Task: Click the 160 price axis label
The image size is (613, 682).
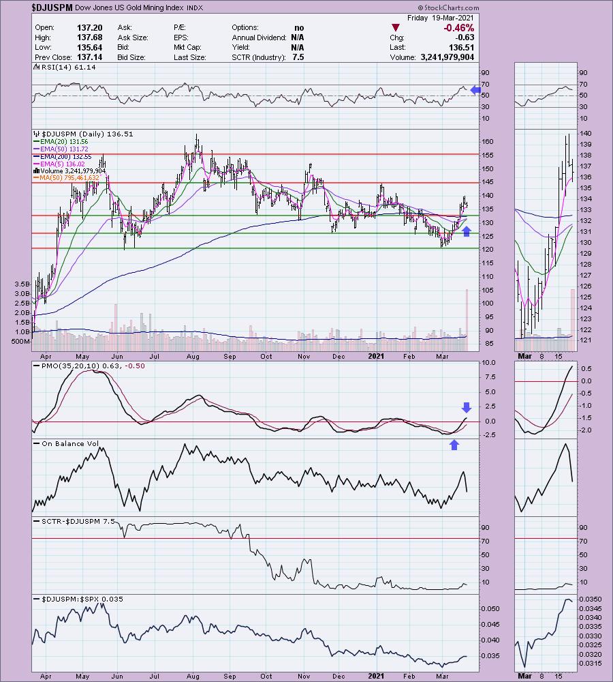Action: click(488, 141)
